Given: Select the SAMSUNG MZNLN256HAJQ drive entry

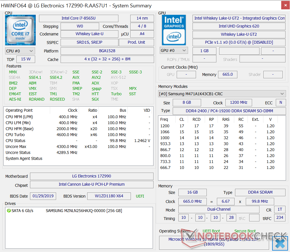Looking at the screenshot, I should [x=79, y=211].
